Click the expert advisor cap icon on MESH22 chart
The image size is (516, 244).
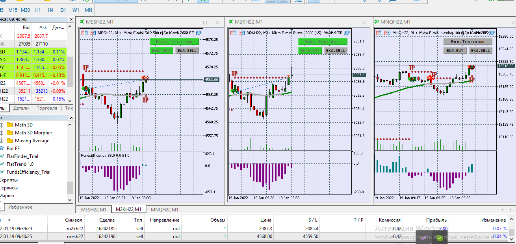tap(199, 33)
